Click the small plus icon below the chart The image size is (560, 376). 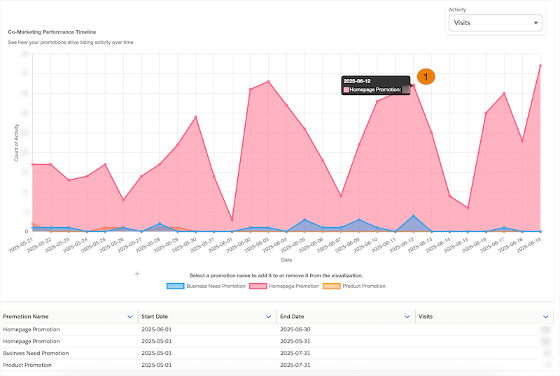[137, 274]
